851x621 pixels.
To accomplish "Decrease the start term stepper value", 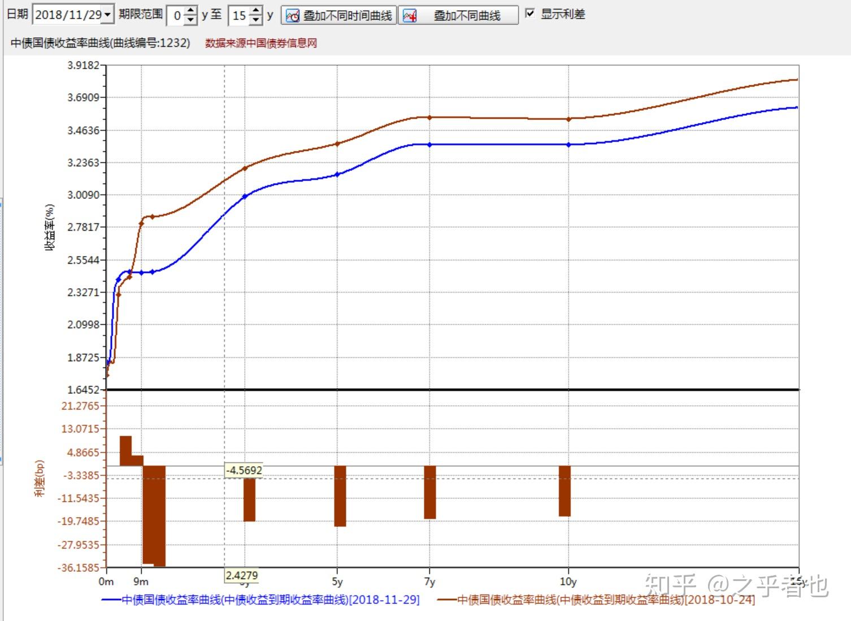I will pyautogui.click(x=191, y=20).
